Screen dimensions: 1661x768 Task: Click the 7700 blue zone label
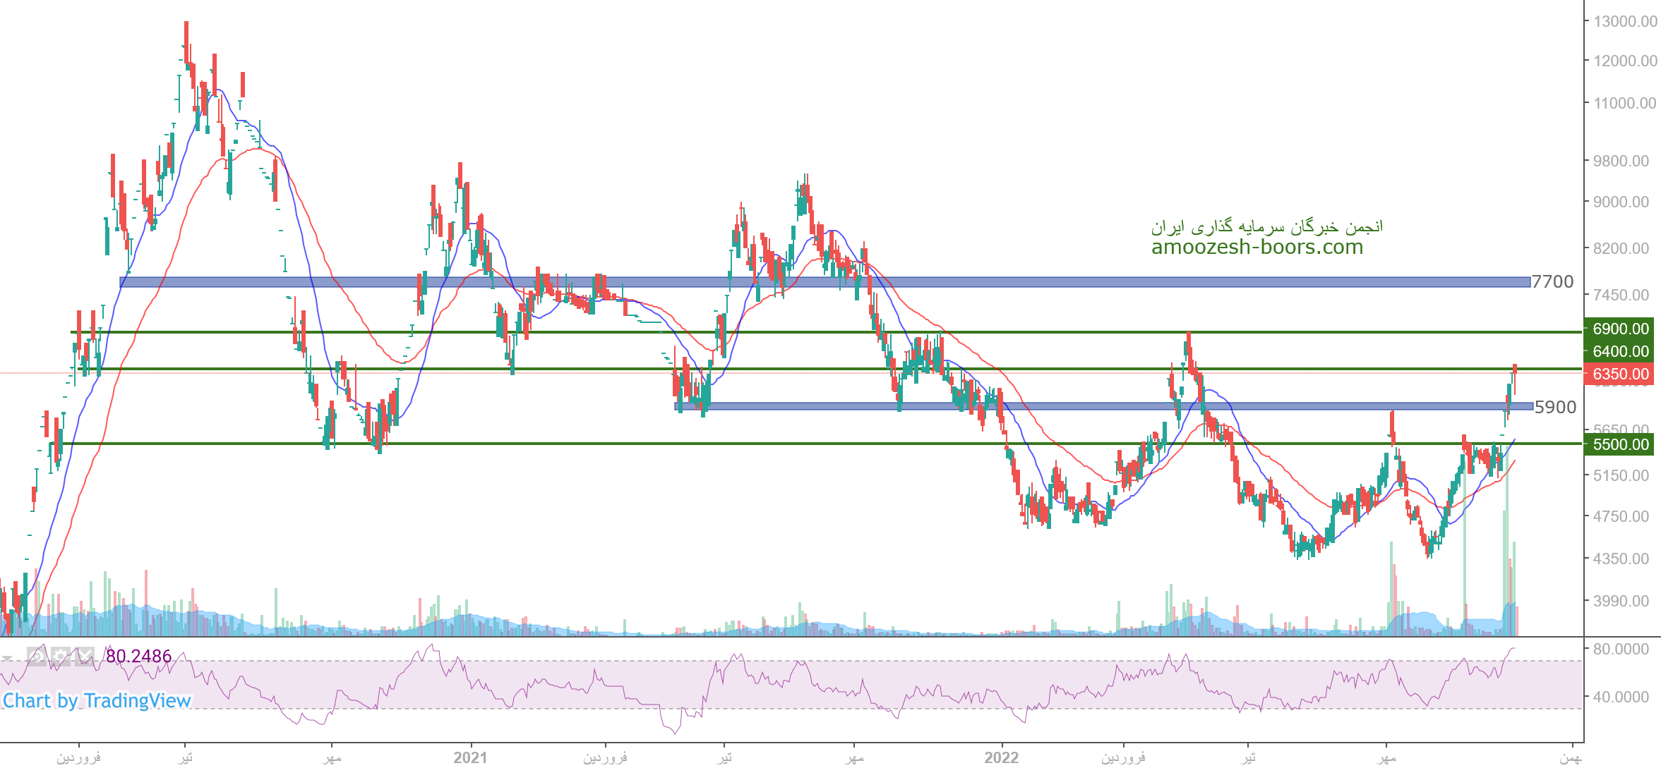click(x=1552, y=282)
